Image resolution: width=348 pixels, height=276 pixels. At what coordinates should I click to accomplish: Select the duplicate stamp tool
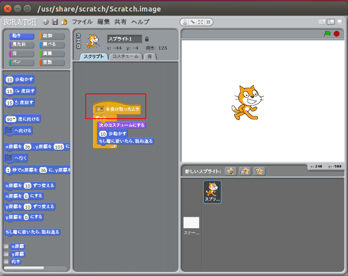[185, 22]
